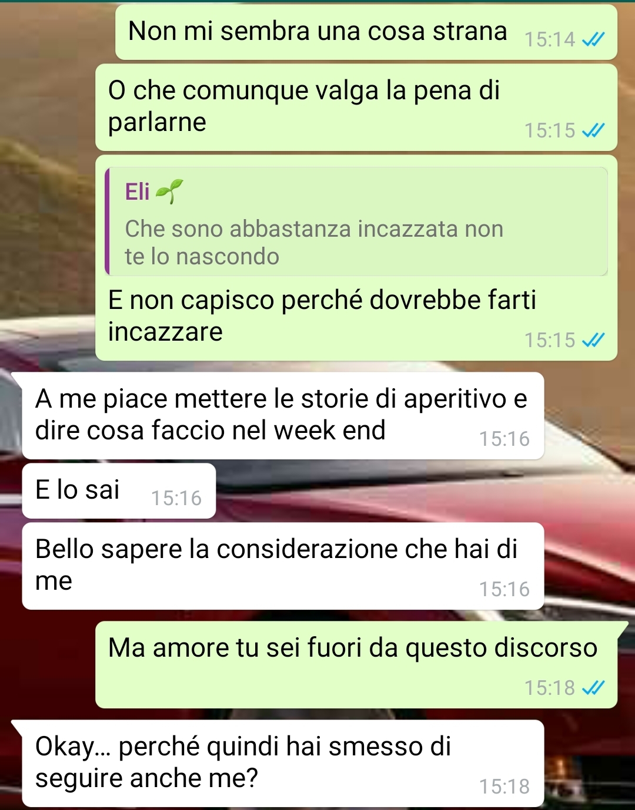Click read checkmarks on 'Non mi sembra una cosa strana'
The image size is (635, 810).
point(593,39)
